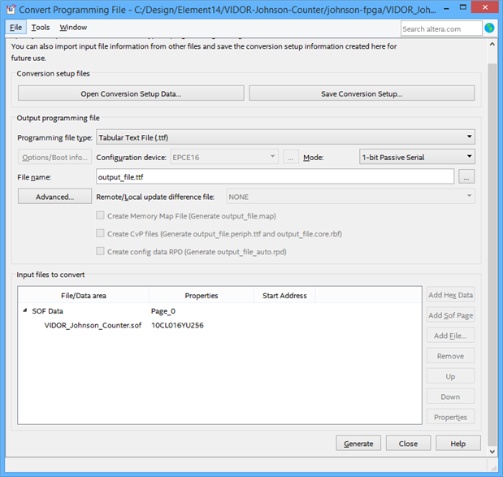Click the Close button at bottom
This screenshot has height=477, width=503.
(x=408, y=444)
